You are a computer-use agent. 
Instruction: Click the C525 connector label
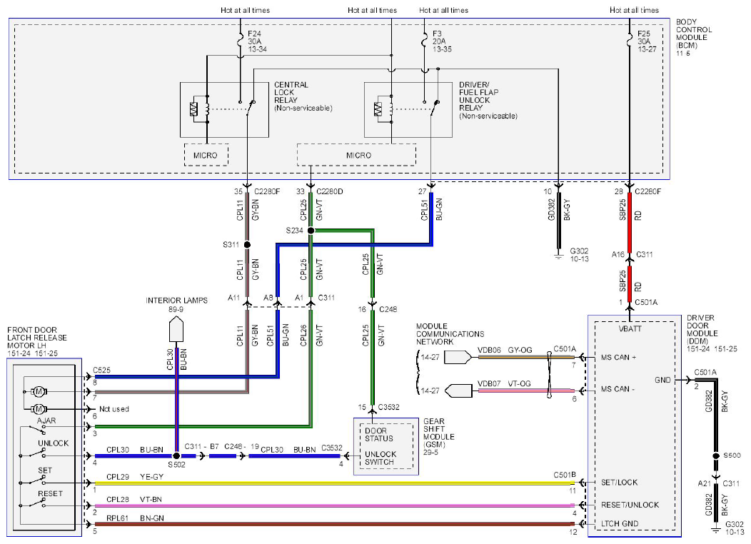pyautogui.click(x=101, y=370)
